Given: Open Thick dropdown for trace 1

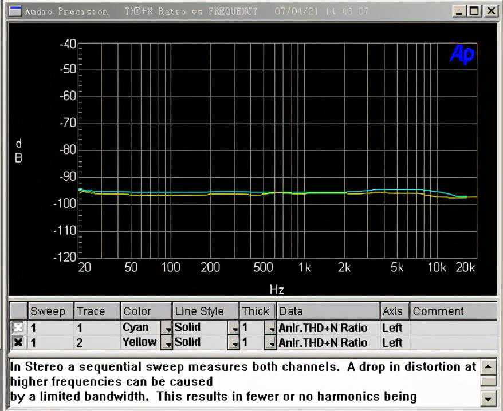Looking at the screenshot, I should click(270, 329).
